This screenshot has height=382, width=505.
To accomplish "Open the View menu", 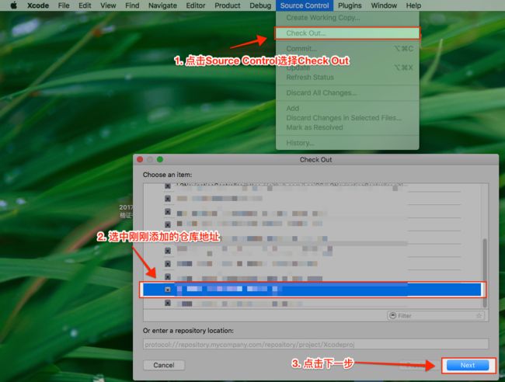I will tap(108, 5).
